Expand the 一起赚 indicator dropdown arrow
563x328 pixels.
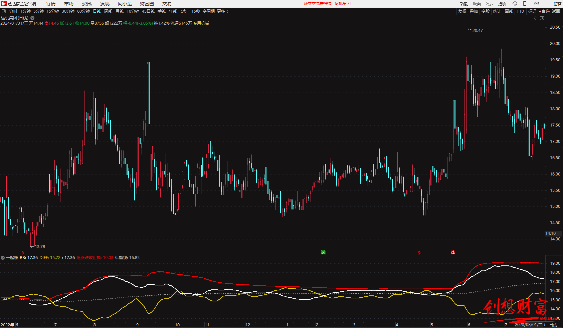(x=3, y=258)
